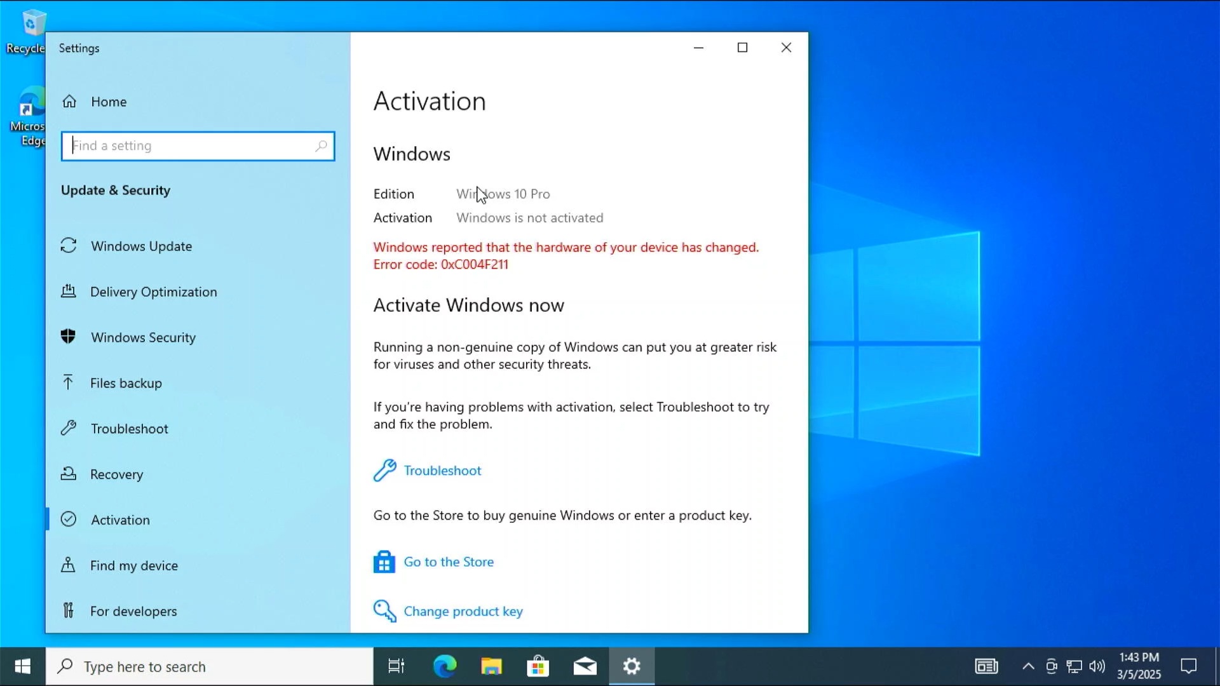The image size is (1220, 686).
Task: Launch Microsoft Edge from the taskbar
Action: (x=445, y=666)
